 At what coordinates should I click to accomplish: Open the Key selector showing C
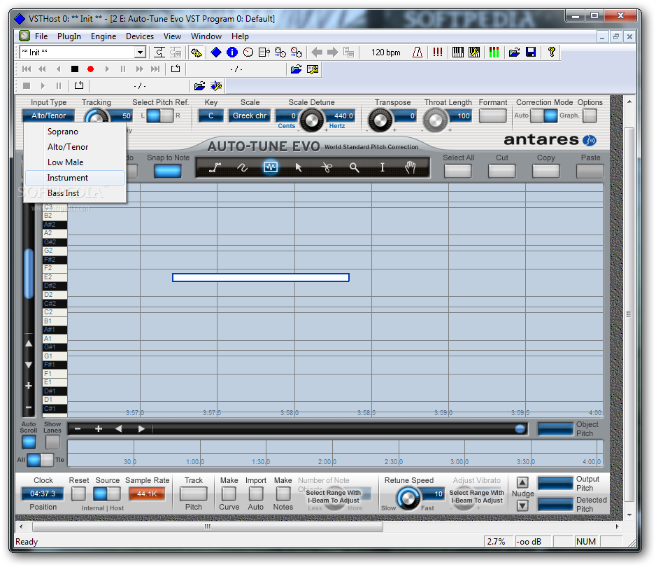tap(211, 115)
